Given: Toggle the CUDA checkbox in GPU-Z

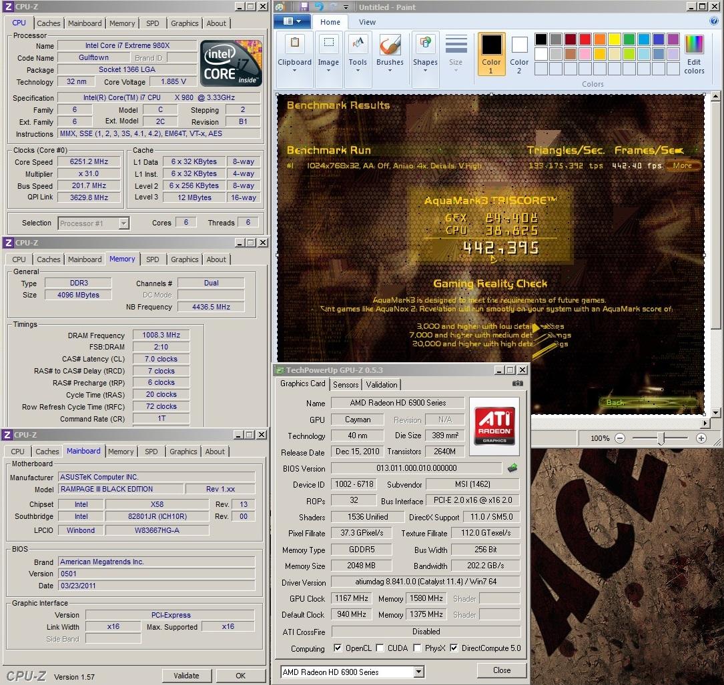Looking at the screenshot, I should [x=380, y=648].
